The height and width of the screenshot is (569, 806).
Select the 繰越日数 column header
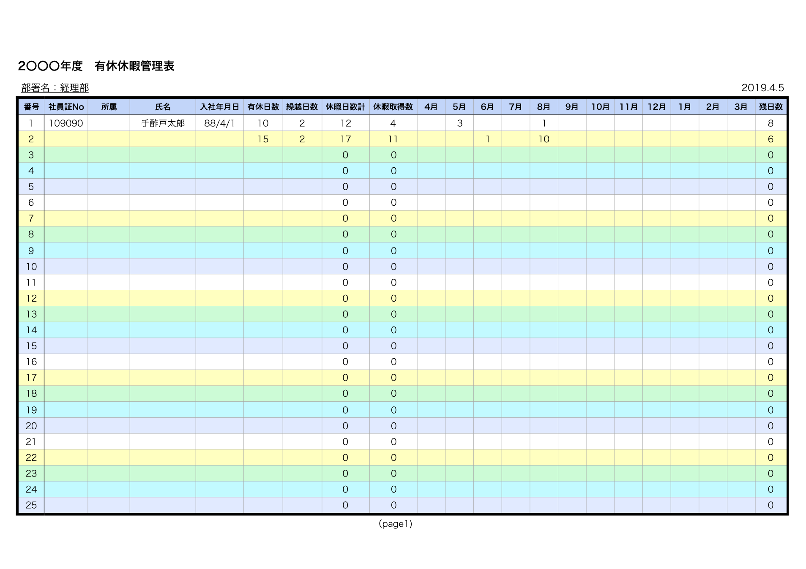click(302, 107)
